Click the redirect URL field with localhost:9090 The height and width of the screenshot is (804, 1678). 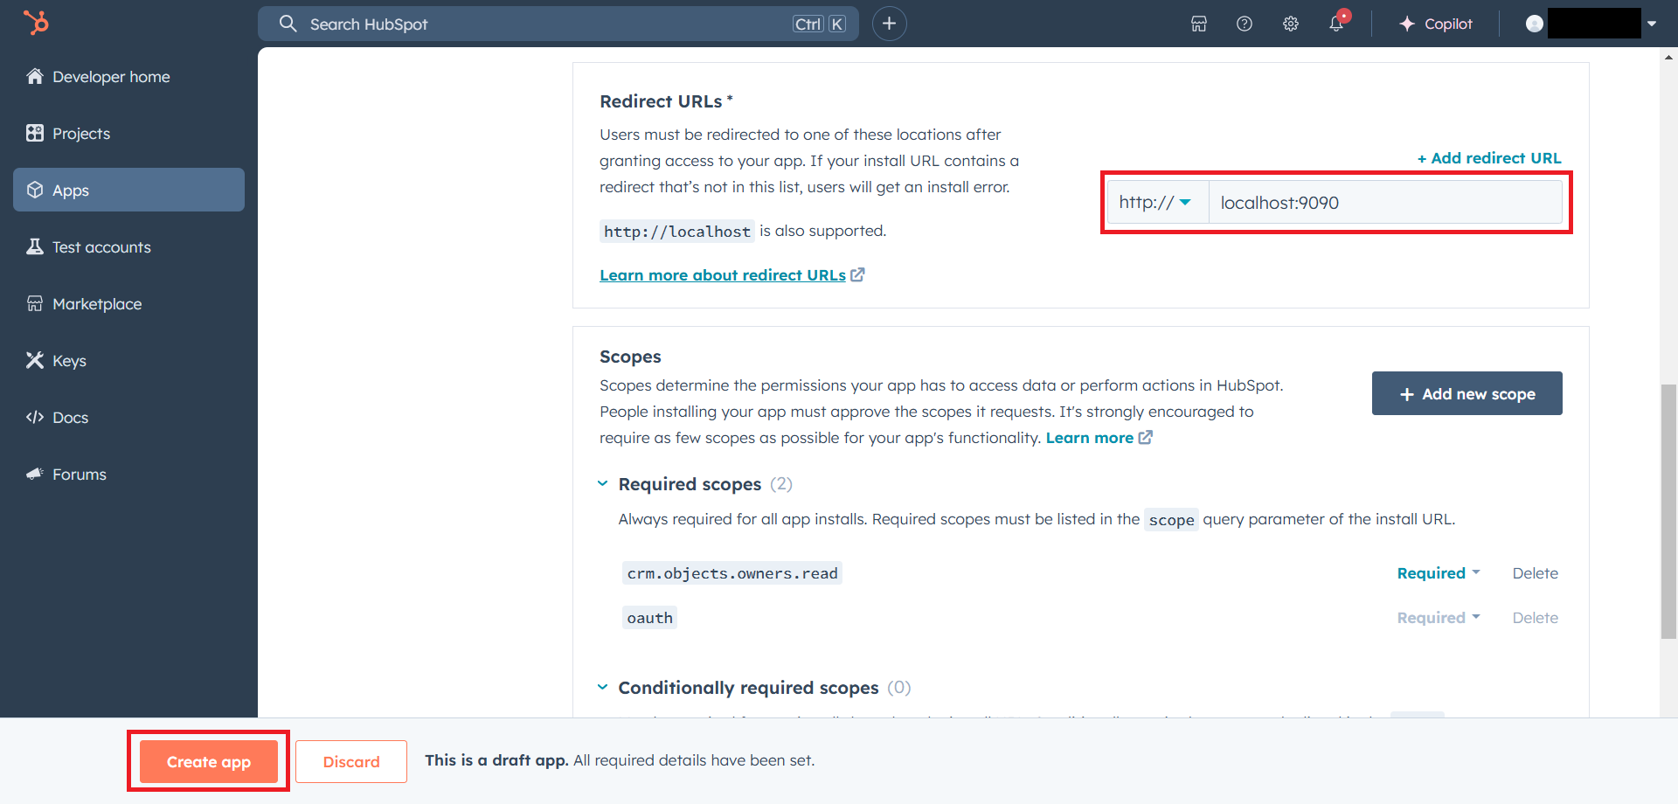(x=1385, y=202)
